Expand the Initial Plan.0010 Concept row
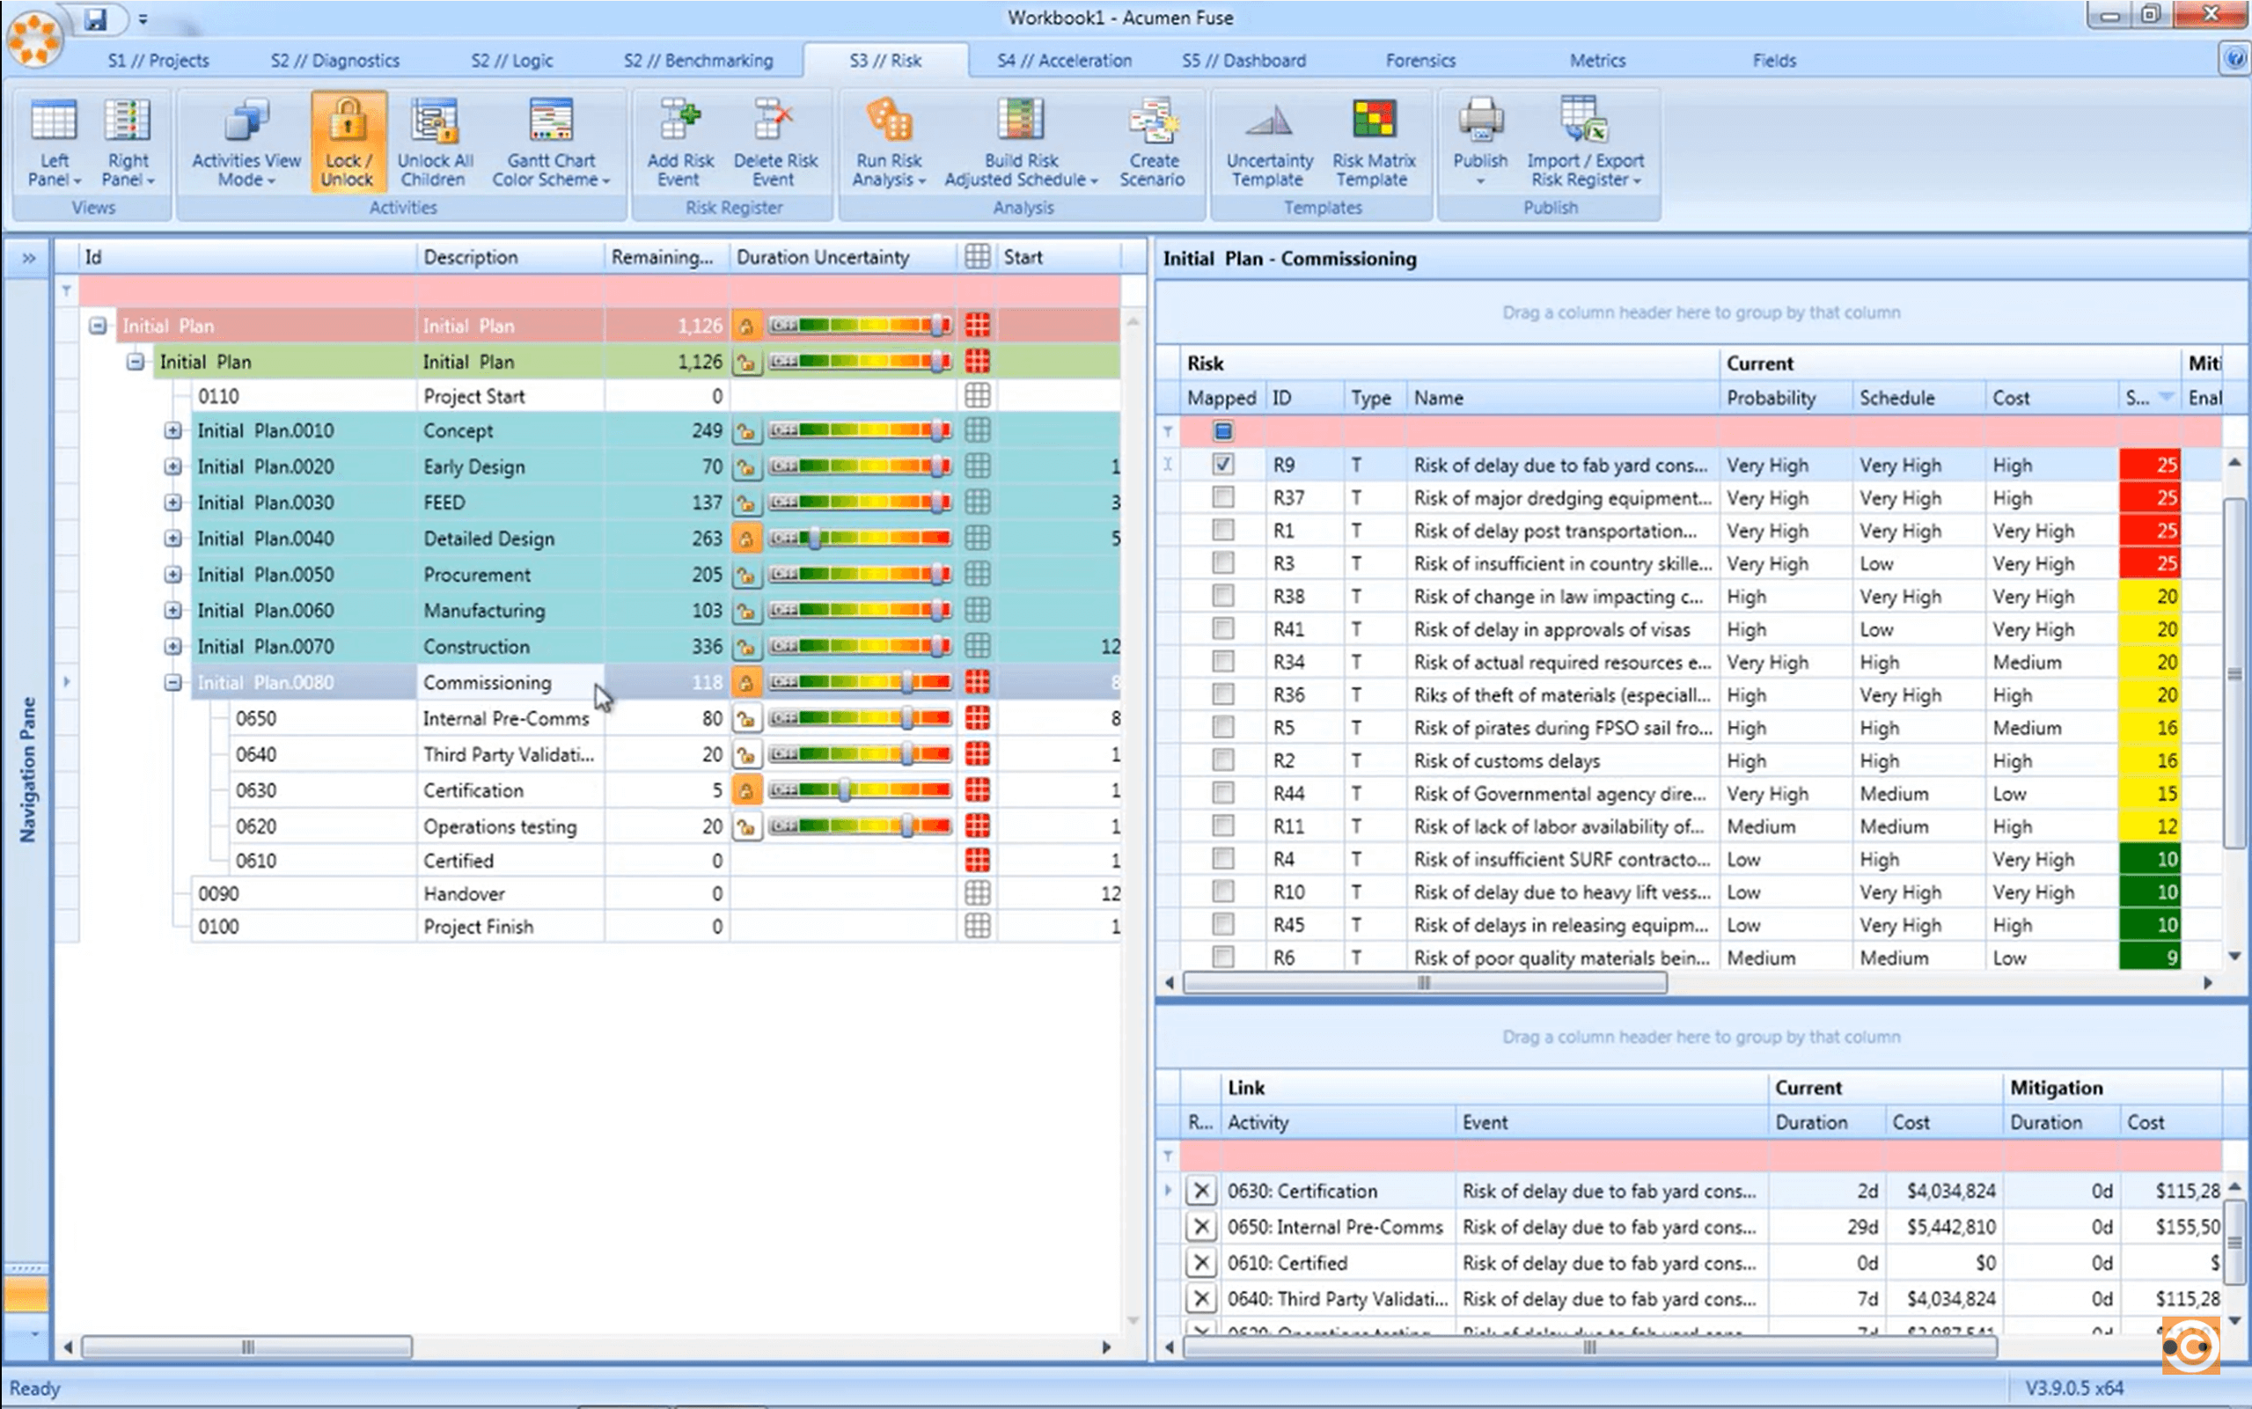Screen dimensions: 2252x1409 tap(172, 429)
